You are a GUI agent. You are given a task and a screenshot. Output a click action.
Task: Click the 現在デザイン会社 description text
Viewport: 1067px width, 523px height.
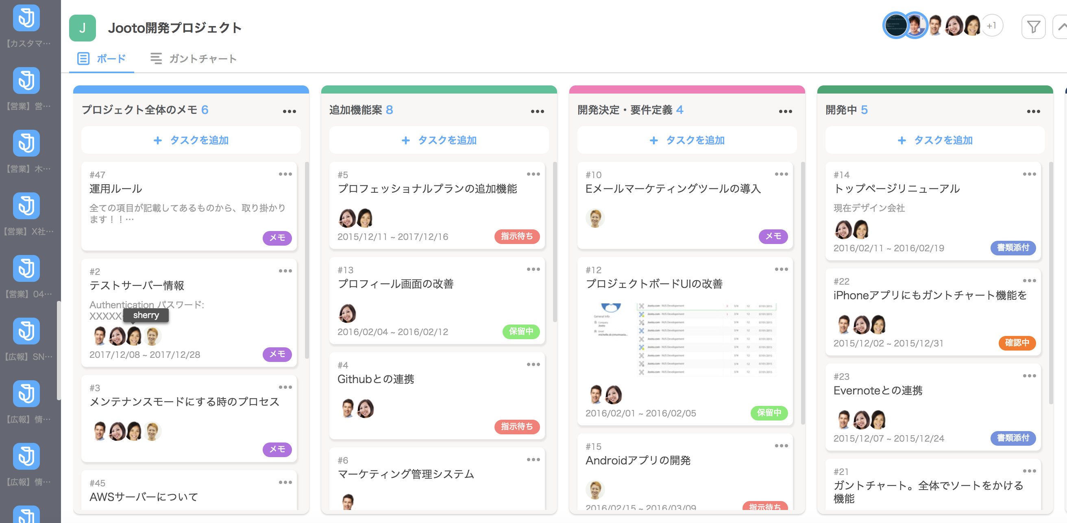tap(869, 208)
